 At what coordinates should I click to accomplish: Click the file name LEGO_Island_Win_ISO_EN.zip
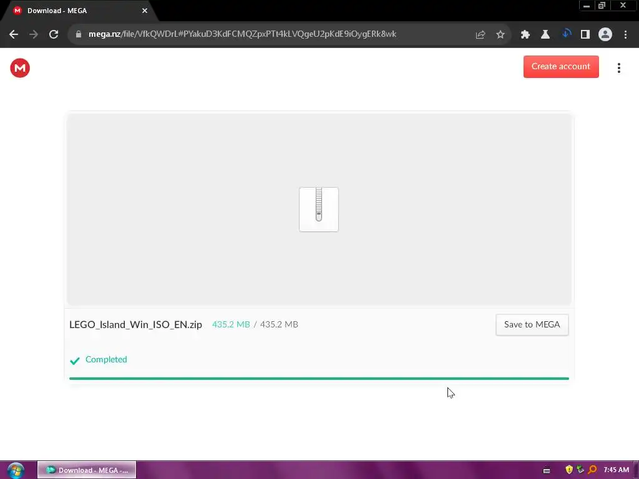point(135,324)
